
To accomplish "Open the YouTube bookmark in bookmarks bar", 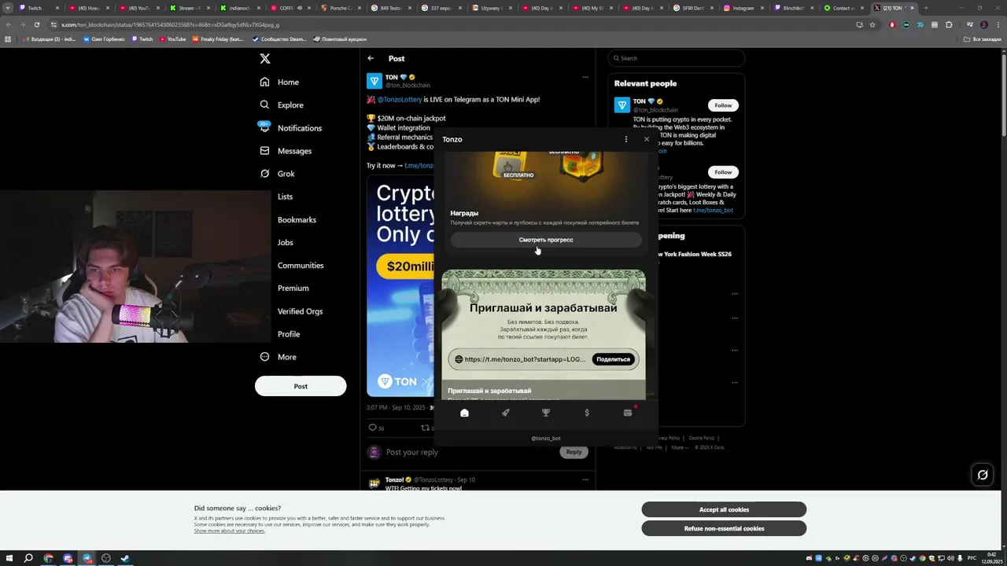I will coord(172,39).
